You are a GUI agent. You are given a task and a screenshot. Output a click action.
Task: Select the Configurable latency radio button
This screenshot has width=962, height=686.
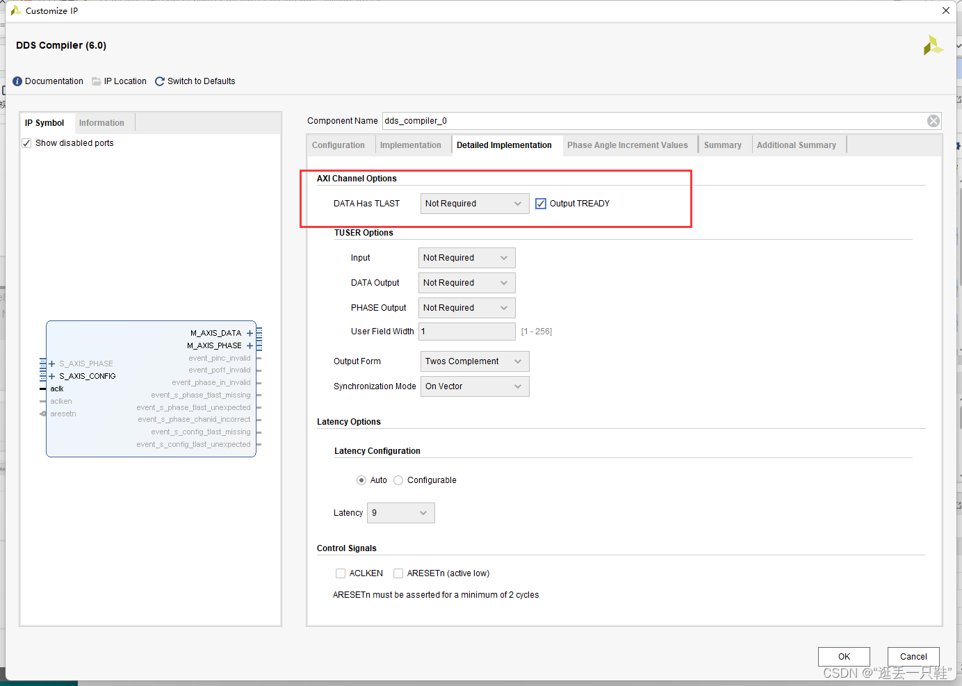(398, 480)
